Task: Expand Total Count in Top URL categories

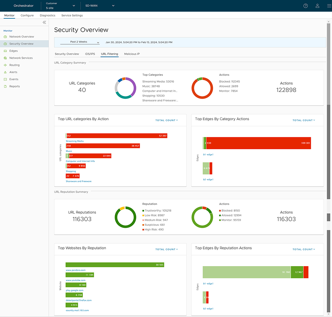Action: (x=166, y=120)
